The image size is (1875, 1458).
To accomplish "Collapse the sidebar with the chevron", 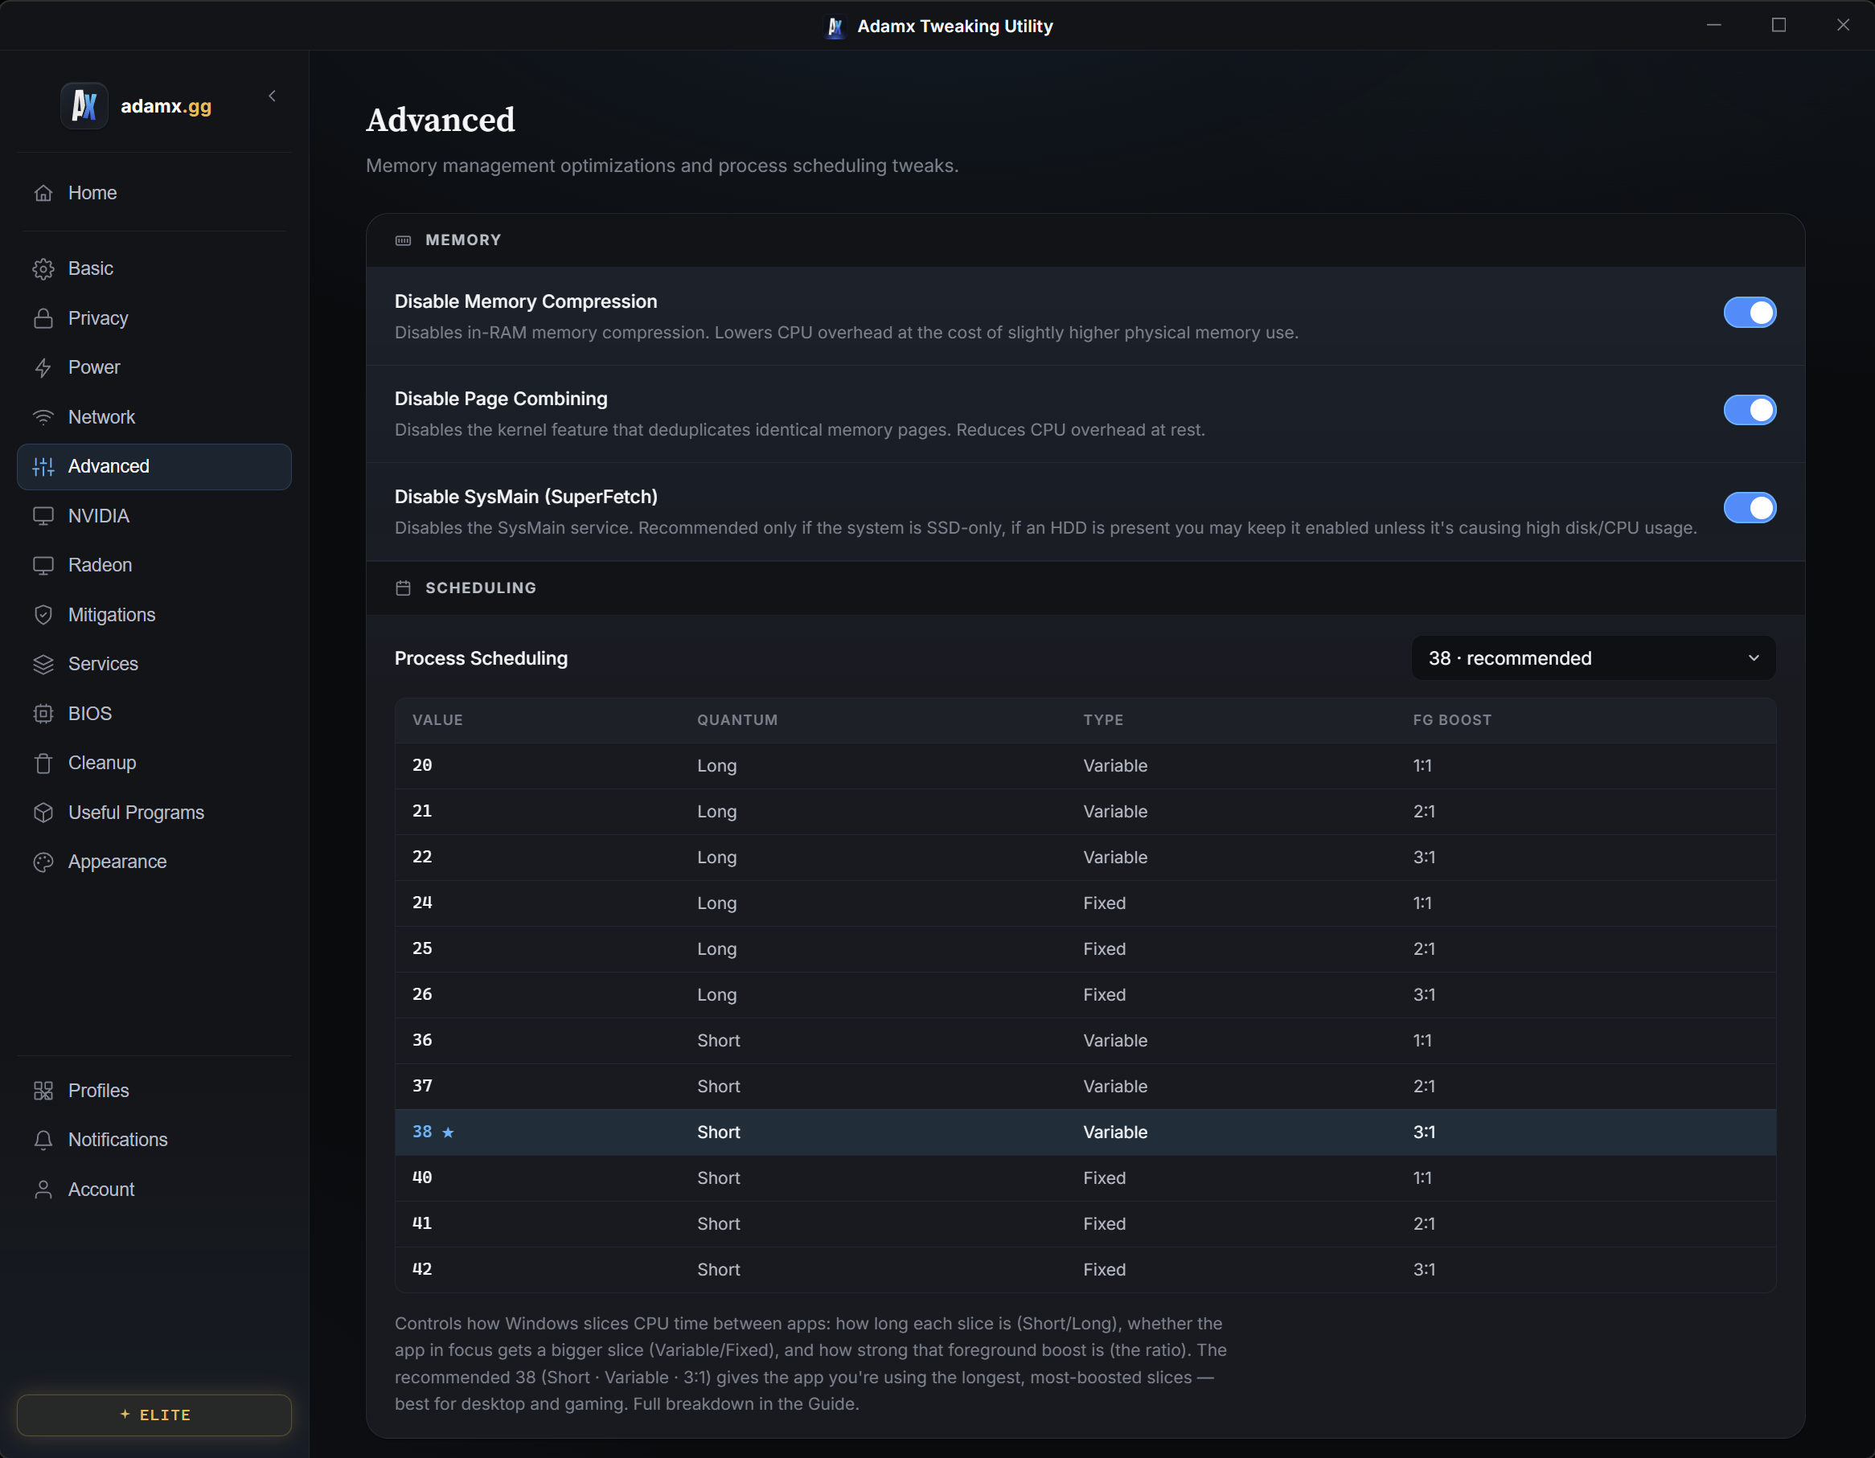I will click(272, 96).
